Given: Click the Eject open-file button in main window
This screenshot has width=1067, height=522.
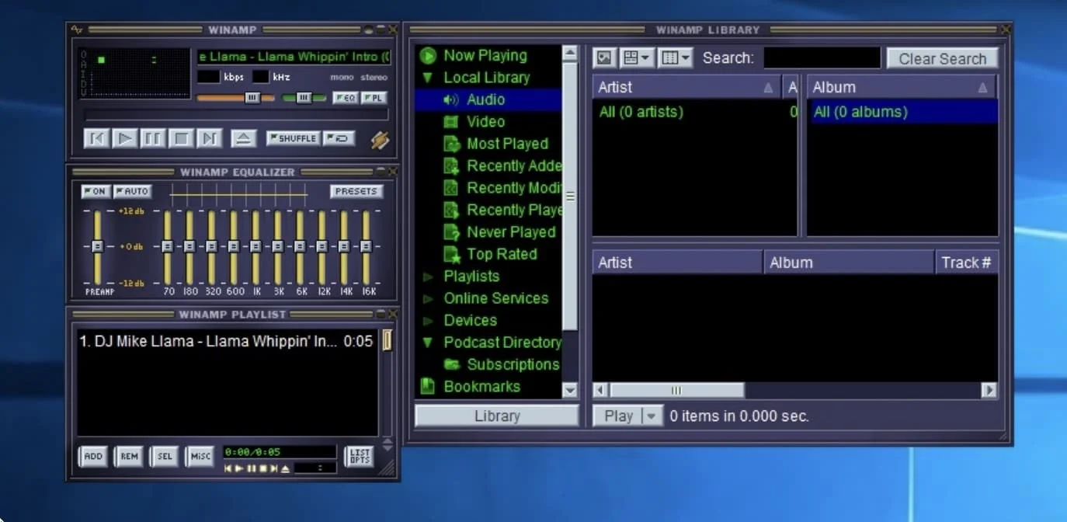Looking at the screenshot, I should [x=243, y=138].
